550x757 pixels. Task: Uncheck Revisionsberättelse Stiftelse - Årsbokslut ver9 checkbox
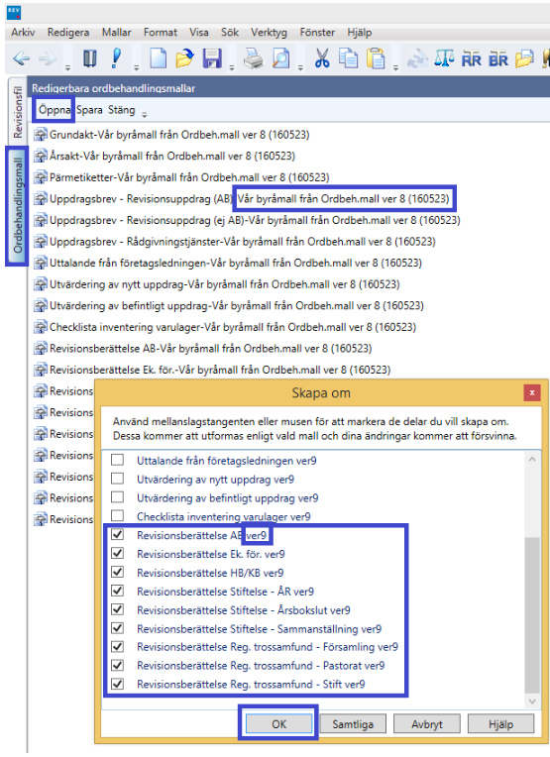click(x=117, y=609)
